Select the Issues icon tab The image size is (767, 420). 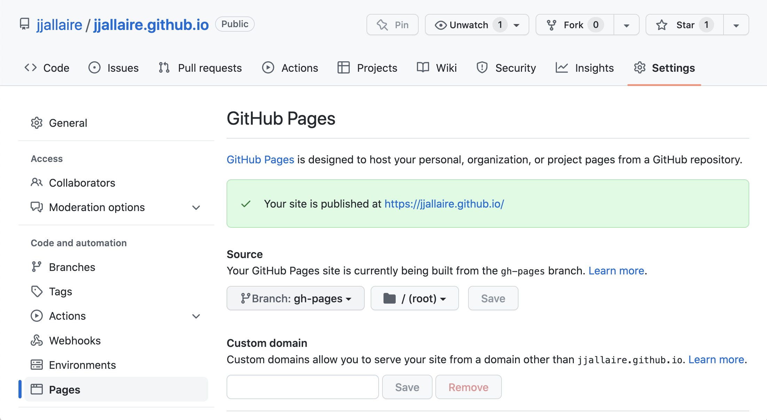pos(94,68)
